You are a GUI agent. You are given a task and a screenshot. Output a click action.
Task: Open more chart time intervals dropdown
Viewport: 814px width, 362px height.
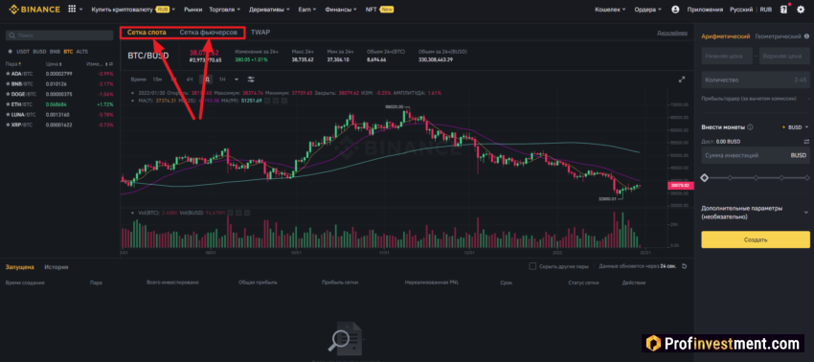point(237,79)
